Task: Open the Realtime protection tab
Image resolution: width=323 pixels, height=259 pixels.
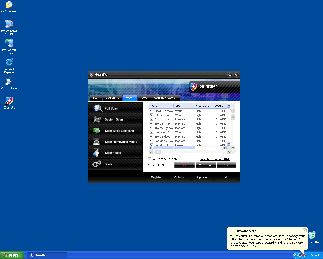Action: 165,98
